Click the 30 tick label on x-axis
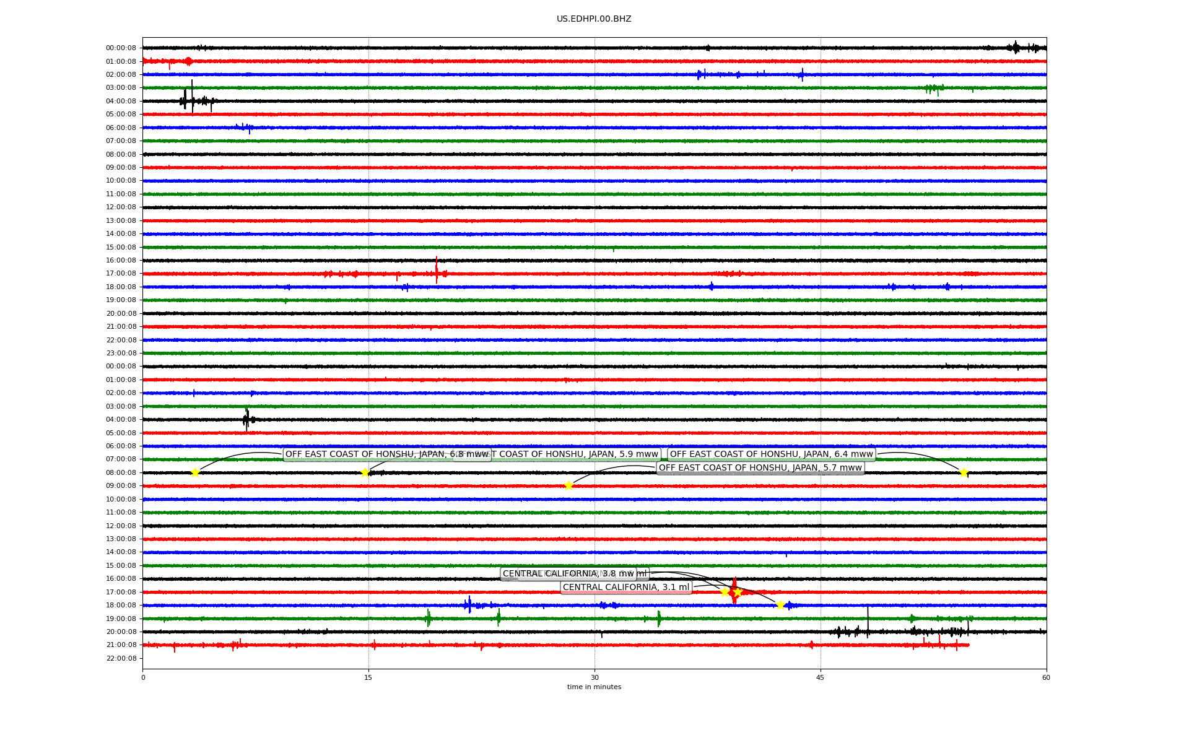The image size is (1189, 743). click(x=594, y=677)
